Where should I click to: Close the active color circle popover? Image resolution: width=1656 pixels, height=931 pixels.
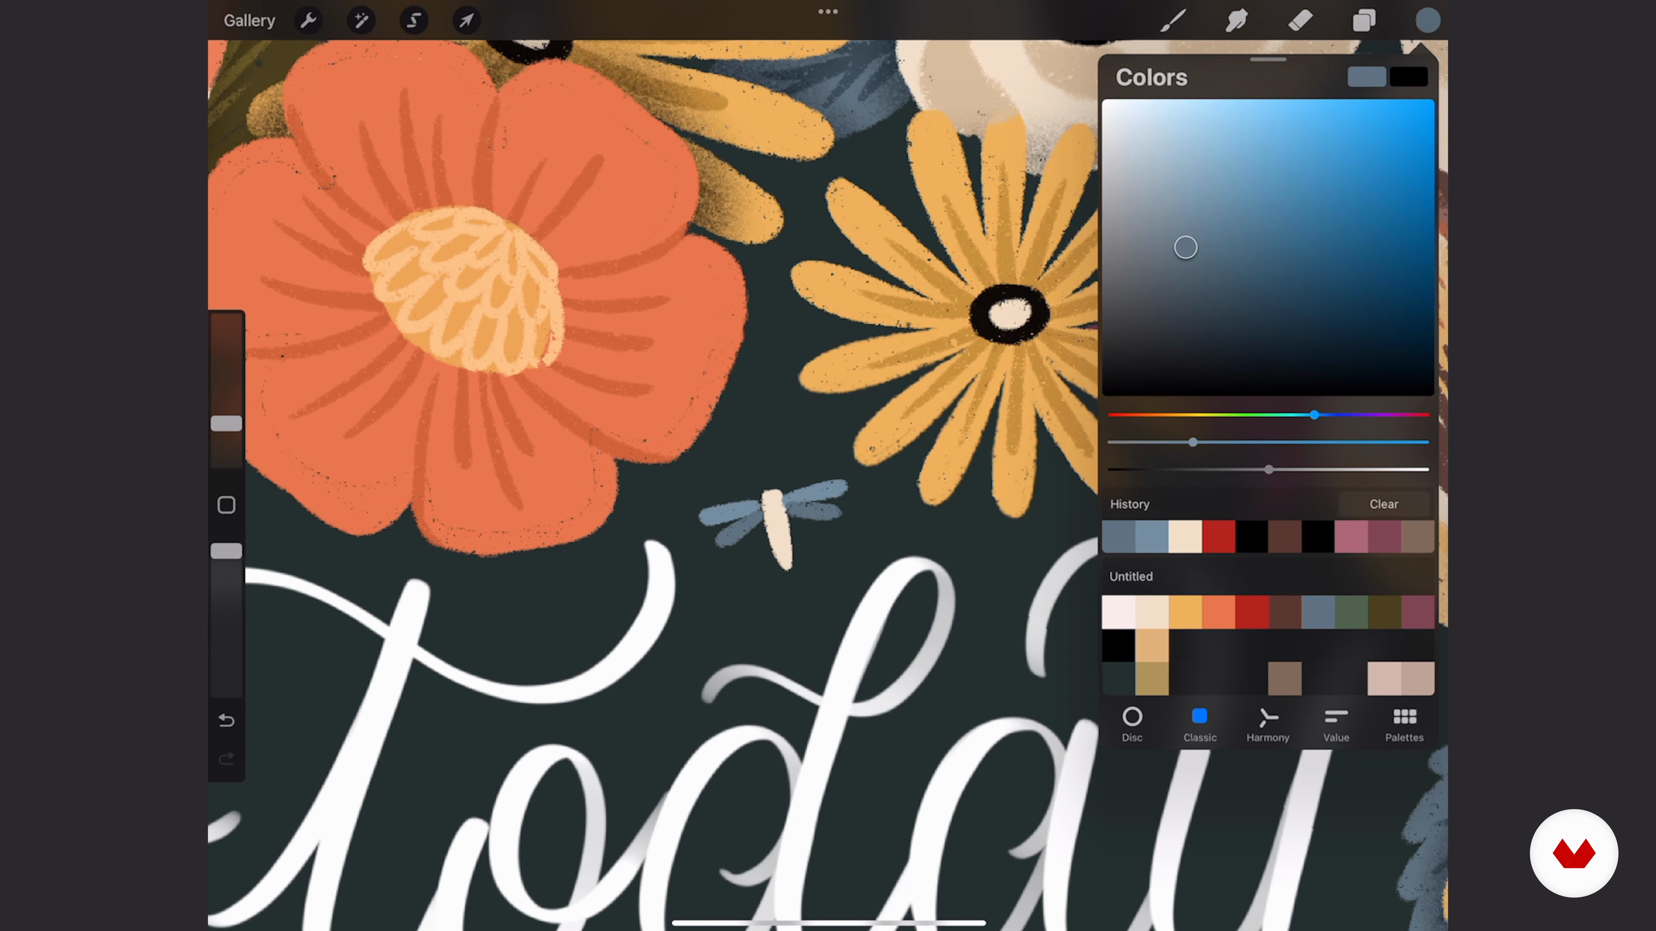tap(1427, 21)
